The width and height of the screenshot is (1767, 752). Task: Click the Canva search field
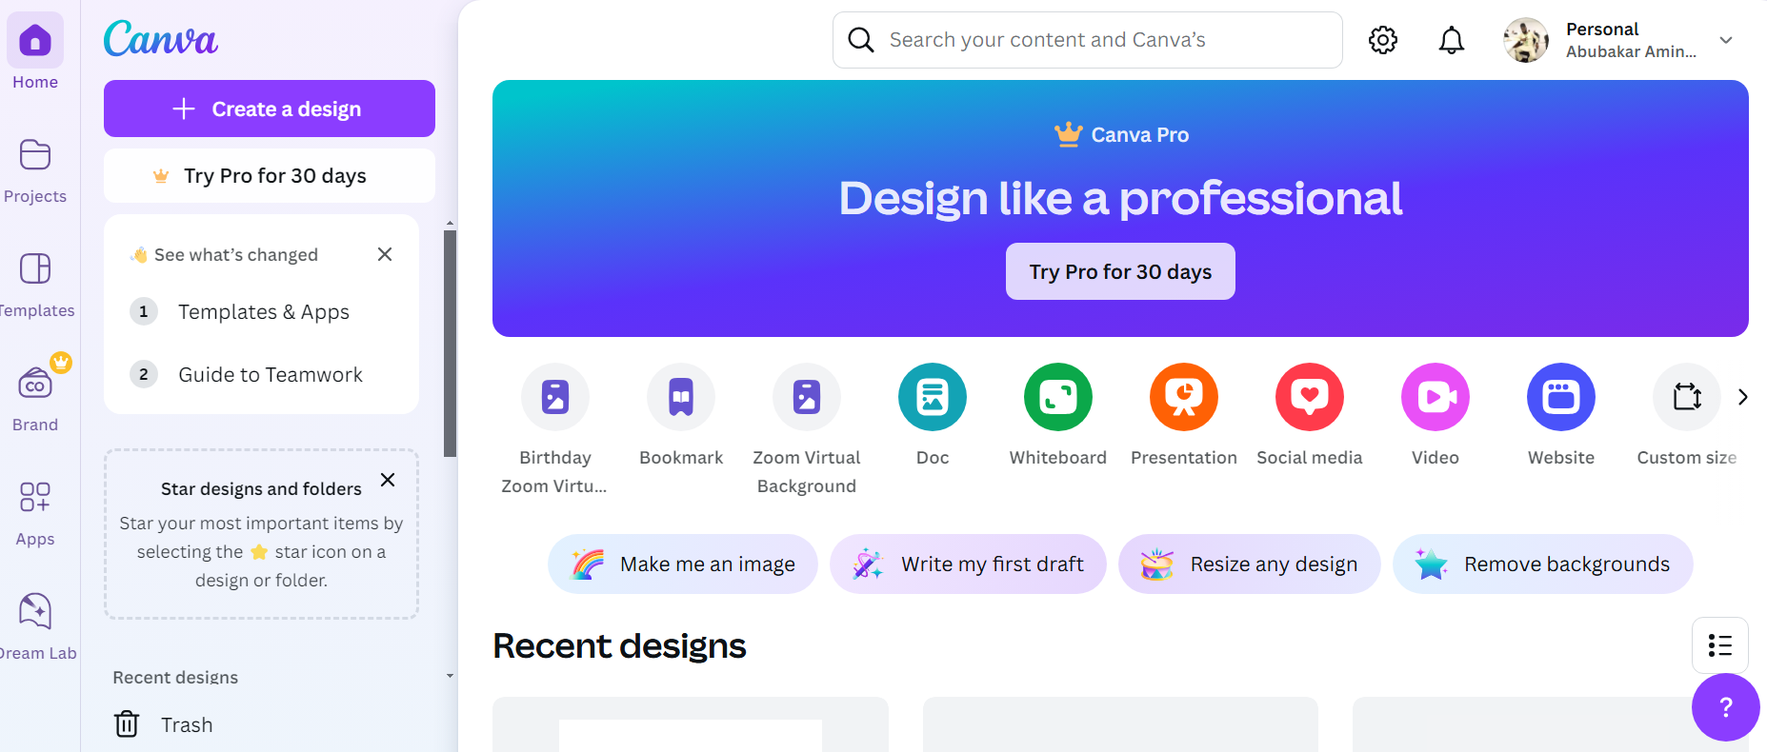coord(1087,40)
